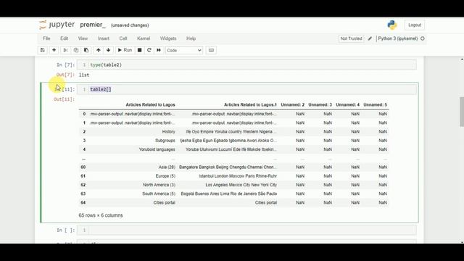The width and height of the screenshot is (464, 261).
Task: Click the Unnamed: 3 column header
Action: [320, 104]
